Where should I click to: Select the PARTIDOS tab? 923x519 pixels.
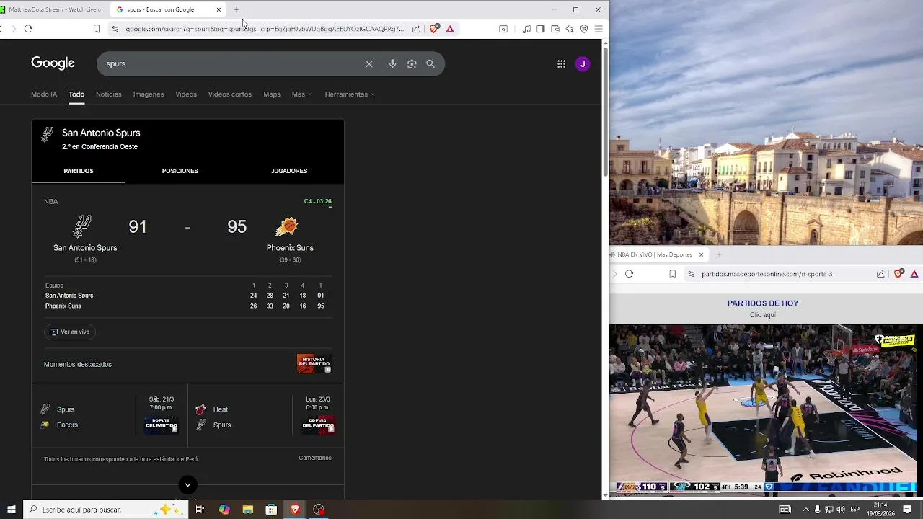[79, 171]
